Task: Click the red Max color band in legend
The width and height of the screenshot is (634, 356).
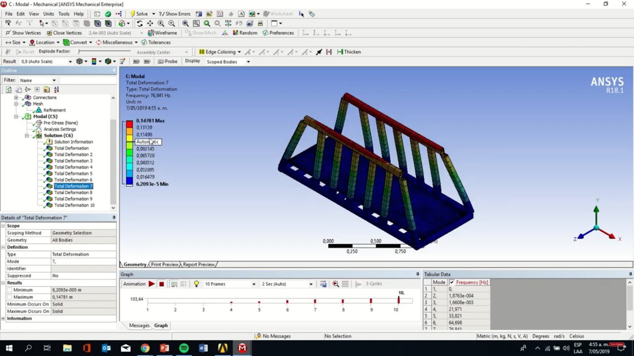Action: click(129, 124)
